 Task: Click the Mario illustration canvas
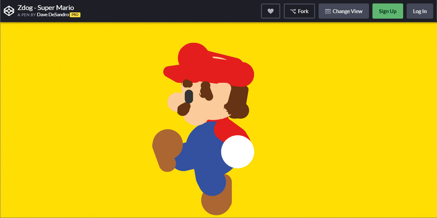(218, 120)
